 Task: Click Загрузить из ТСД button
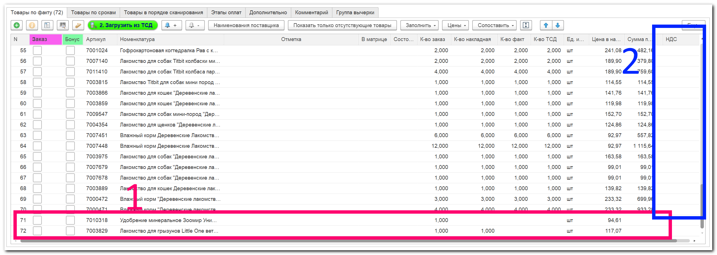pyautogui.click(x=123, y=25)
